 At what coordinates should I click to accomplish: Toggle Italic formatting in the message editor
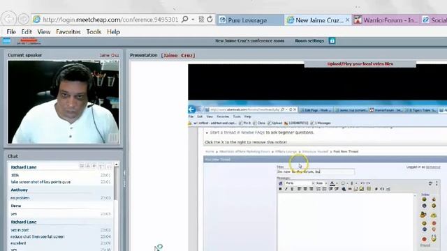[x=286, y=189]
